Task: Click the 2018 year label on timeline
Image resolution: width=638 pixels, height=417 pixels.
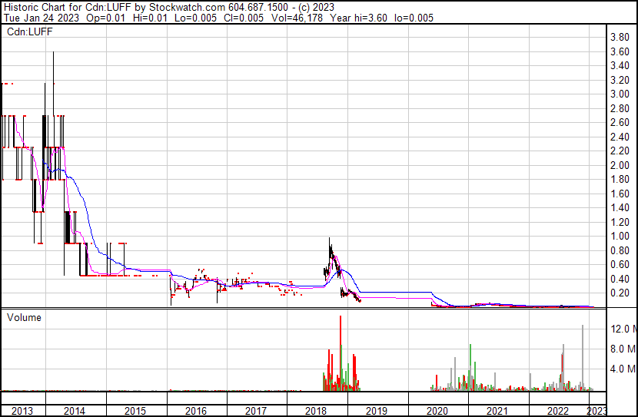Action: 317,411
